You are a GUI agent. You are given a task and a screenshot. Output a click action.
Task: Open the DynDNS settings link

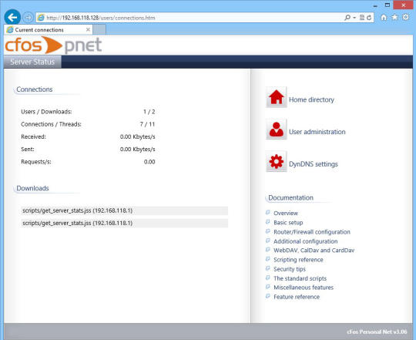pos(314,164)
